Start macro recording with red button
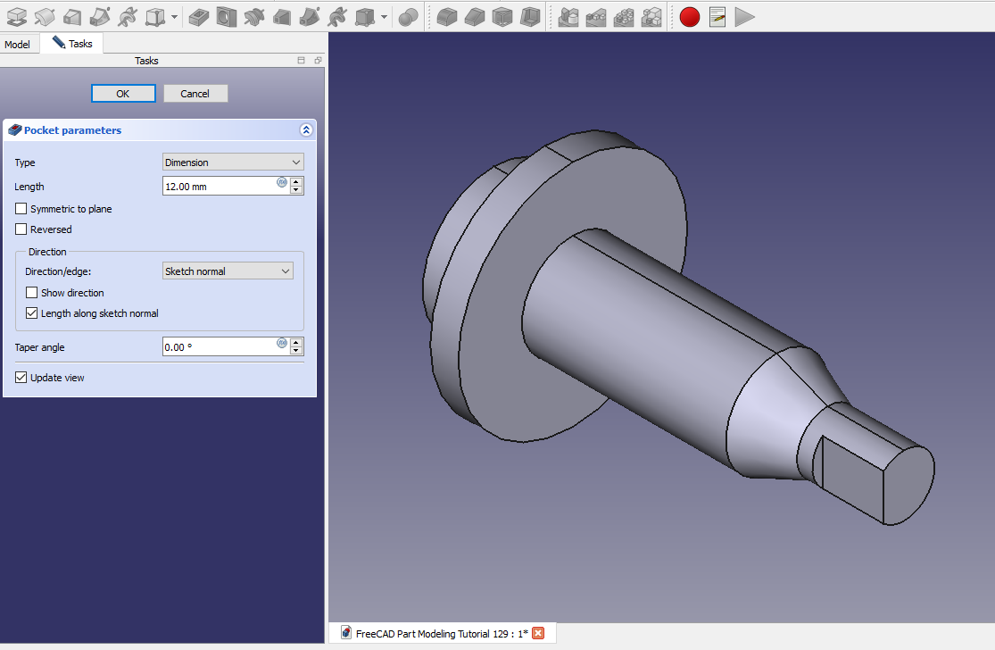995x650 pixels. 689,16
